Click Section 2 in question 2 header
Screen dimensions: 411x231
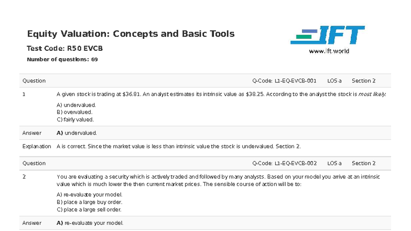coord(363,163)
